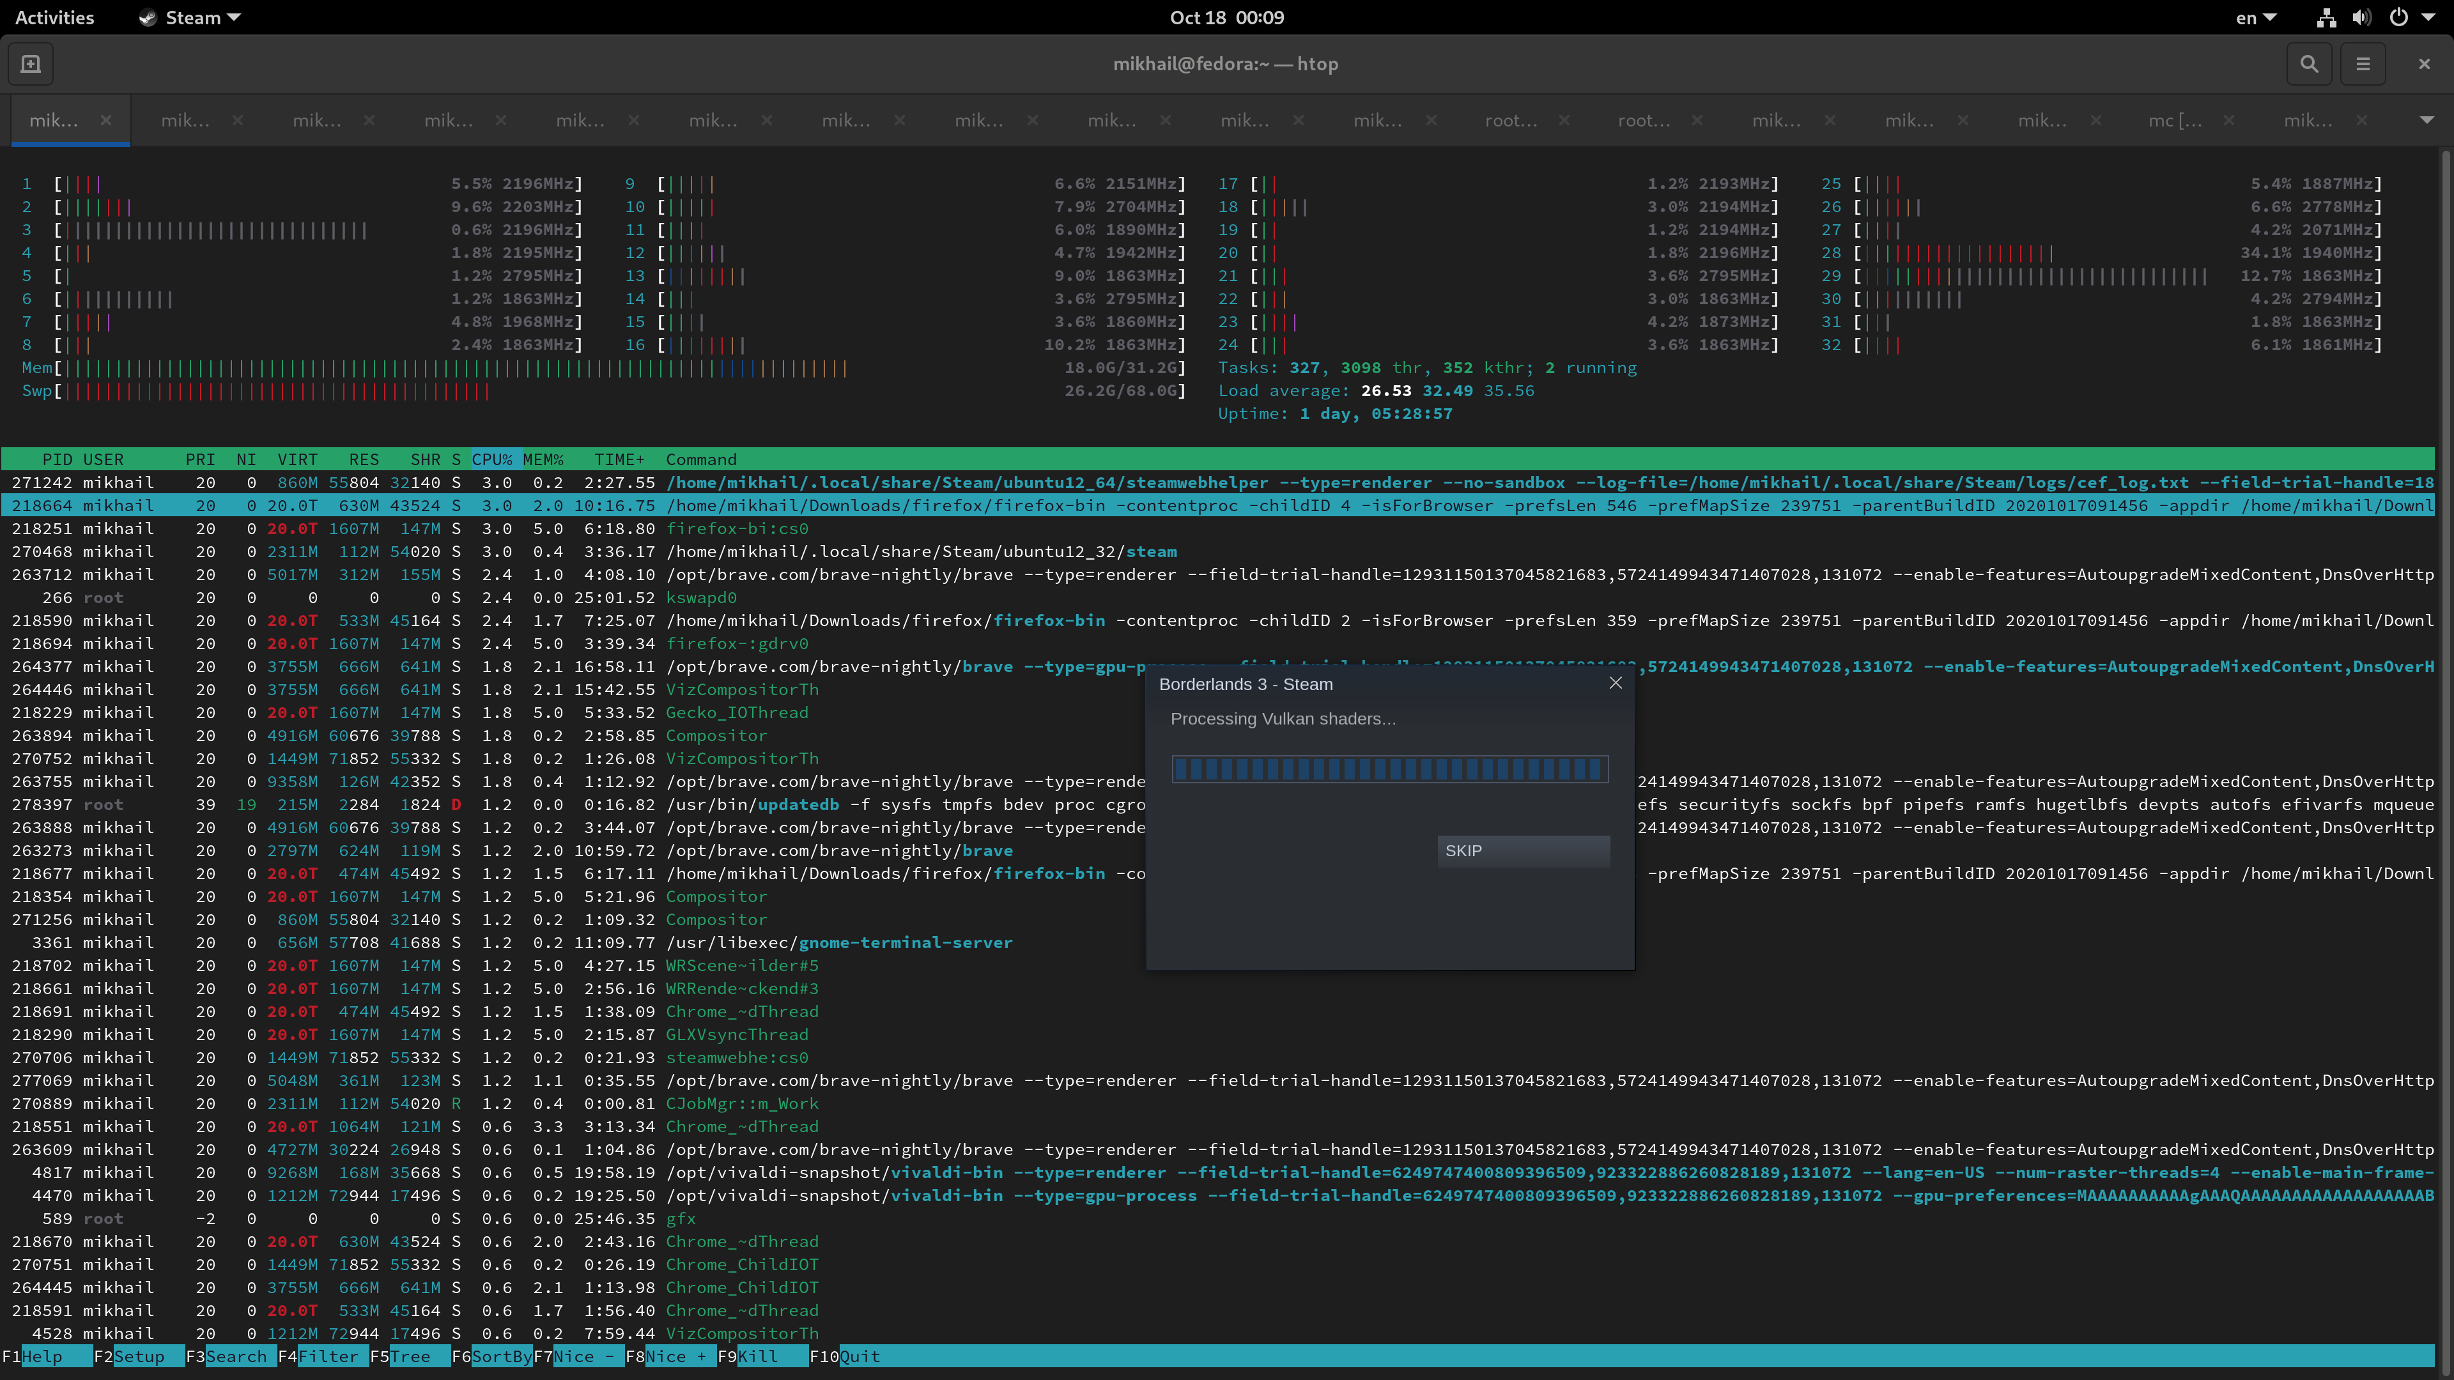The width and height of the screenshot is (2454, 1380).
Task: Click the Vulkan shaders progress bar
Action: [1390, 769]
